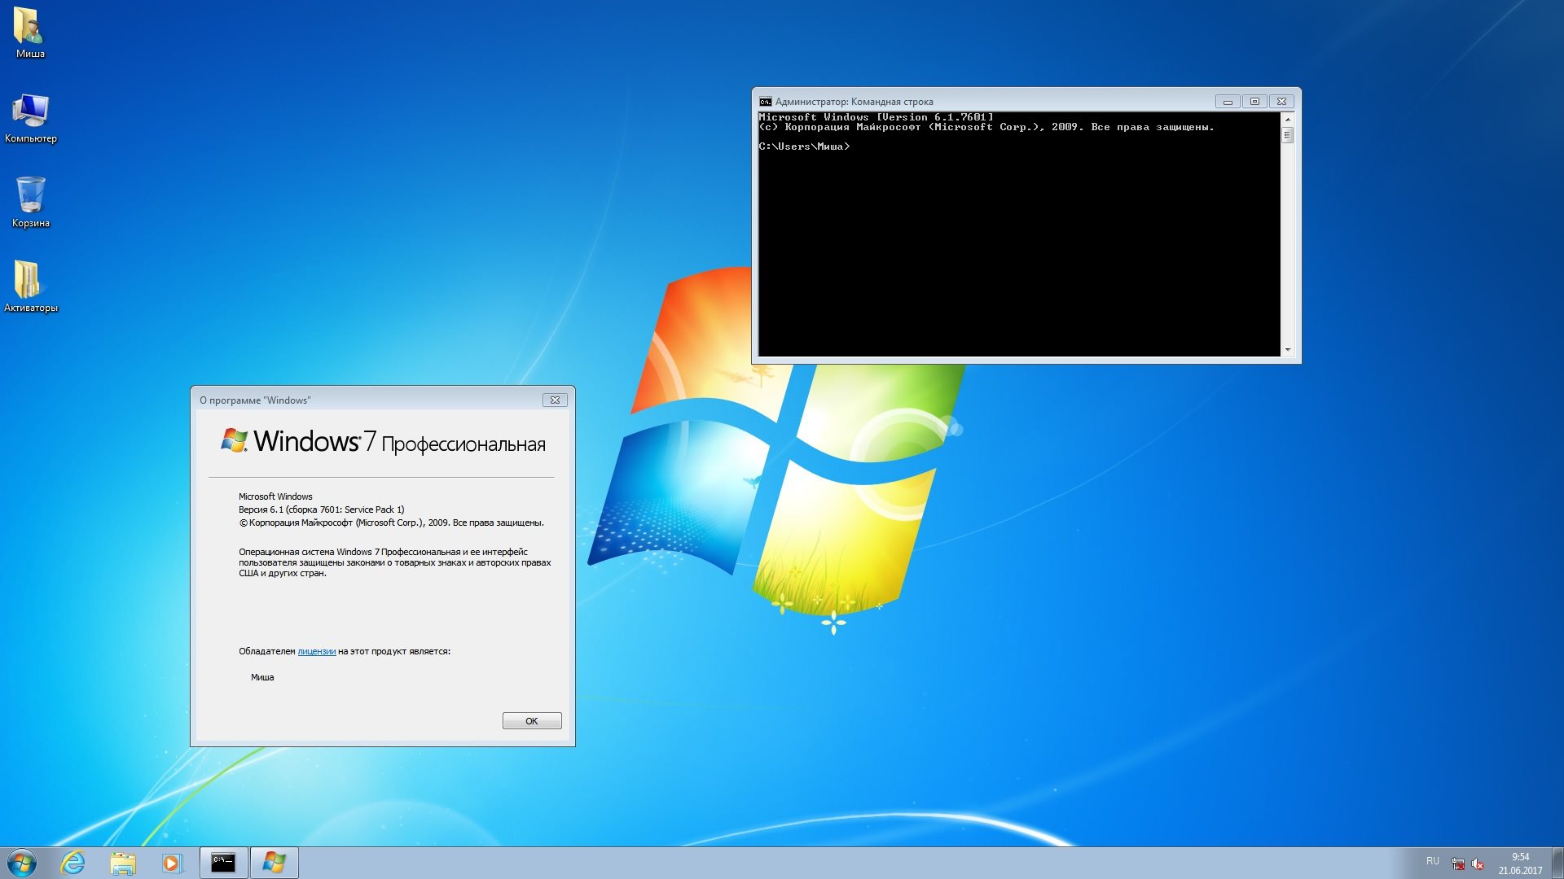
Task: Click the license owner name Миша
Action: [262, 677]
